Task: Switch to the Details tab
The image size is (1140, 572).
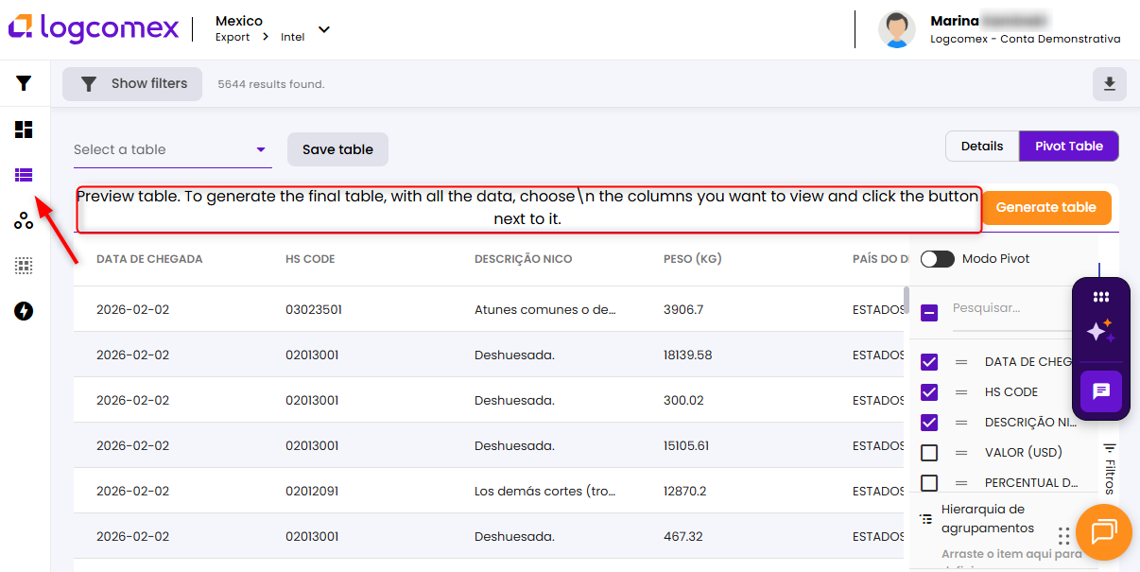Action: pos(982,147)
